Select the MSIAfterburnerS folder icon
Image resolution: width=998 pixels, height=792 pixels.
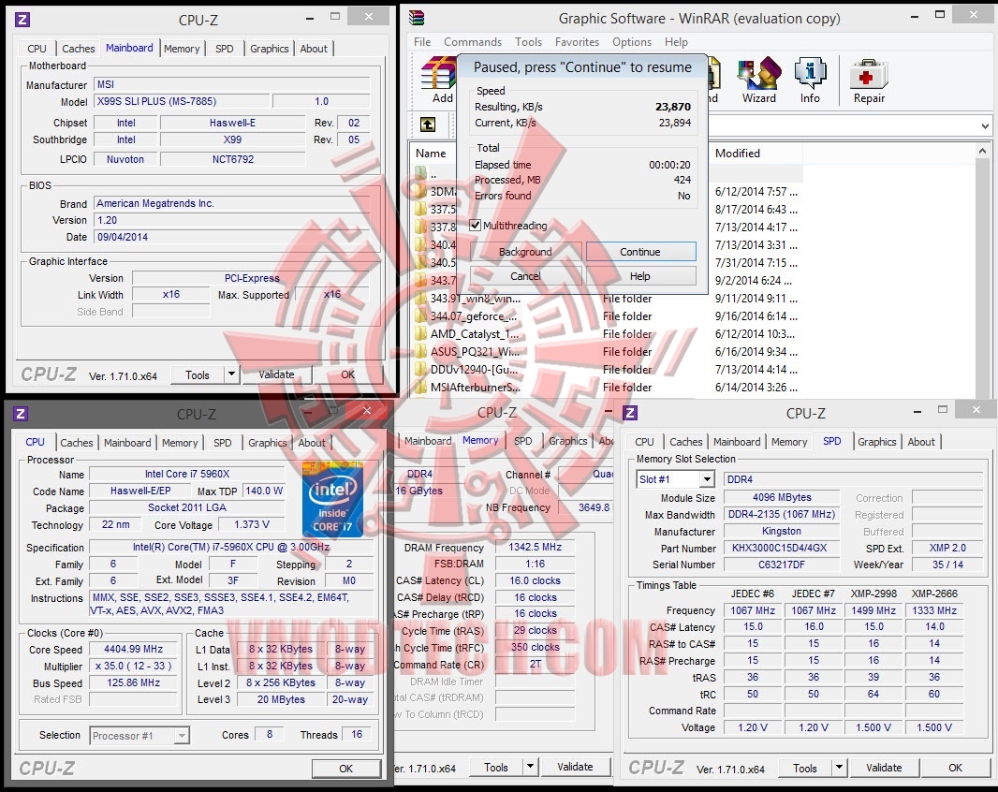click(x=420, y=387)
